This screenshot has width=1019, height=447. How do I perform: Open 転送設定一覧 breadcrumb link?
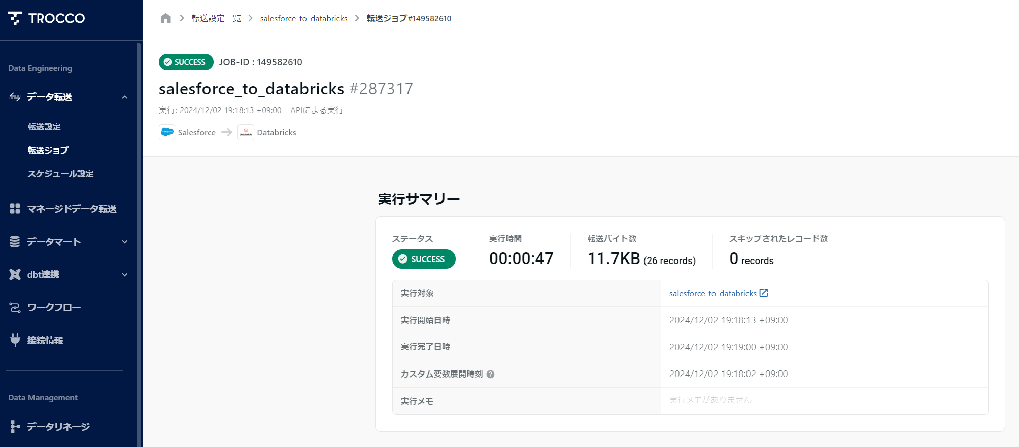pyautogui.click(x=216, y=18)
